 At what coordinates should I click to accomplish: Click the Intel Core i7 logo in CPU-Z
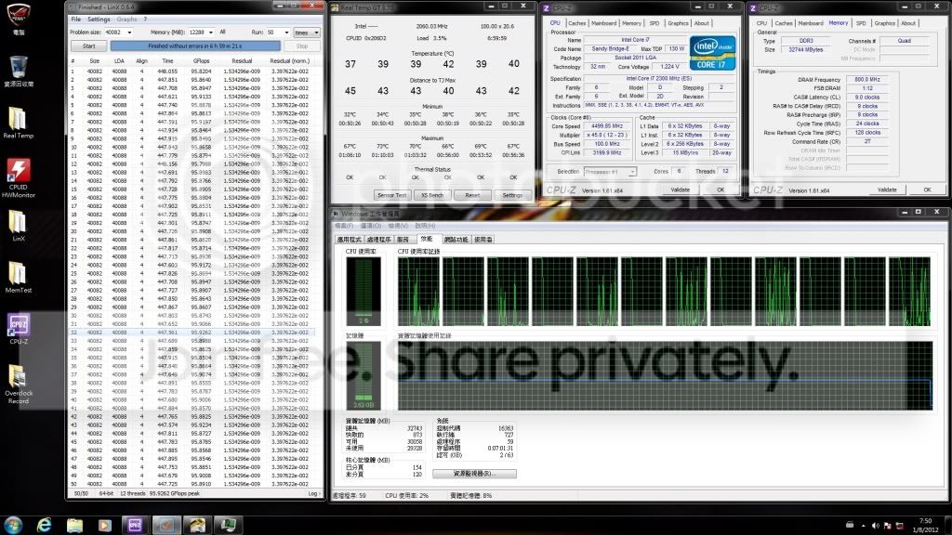712,53
